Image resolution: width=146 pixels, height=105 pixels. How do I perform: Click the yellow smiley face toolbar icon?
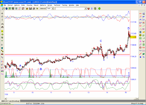pos(99,9)
